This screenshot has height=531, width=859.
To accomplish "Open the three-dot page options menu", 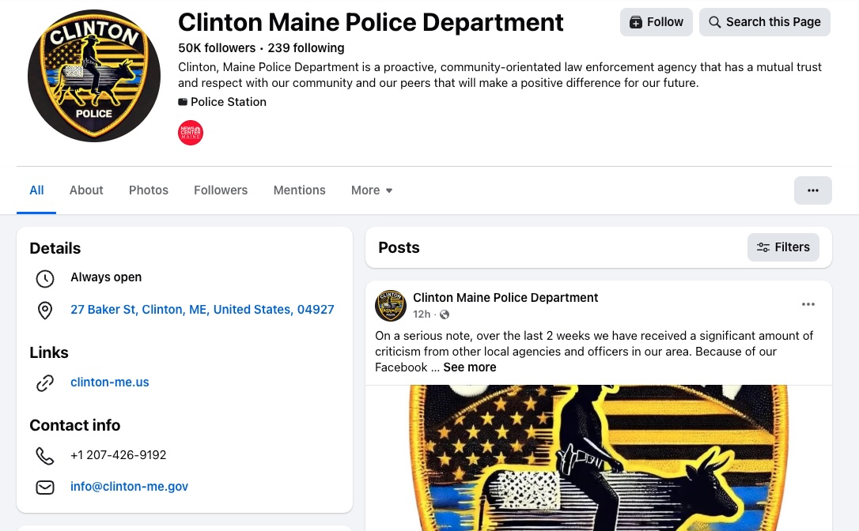I will 812,190.
